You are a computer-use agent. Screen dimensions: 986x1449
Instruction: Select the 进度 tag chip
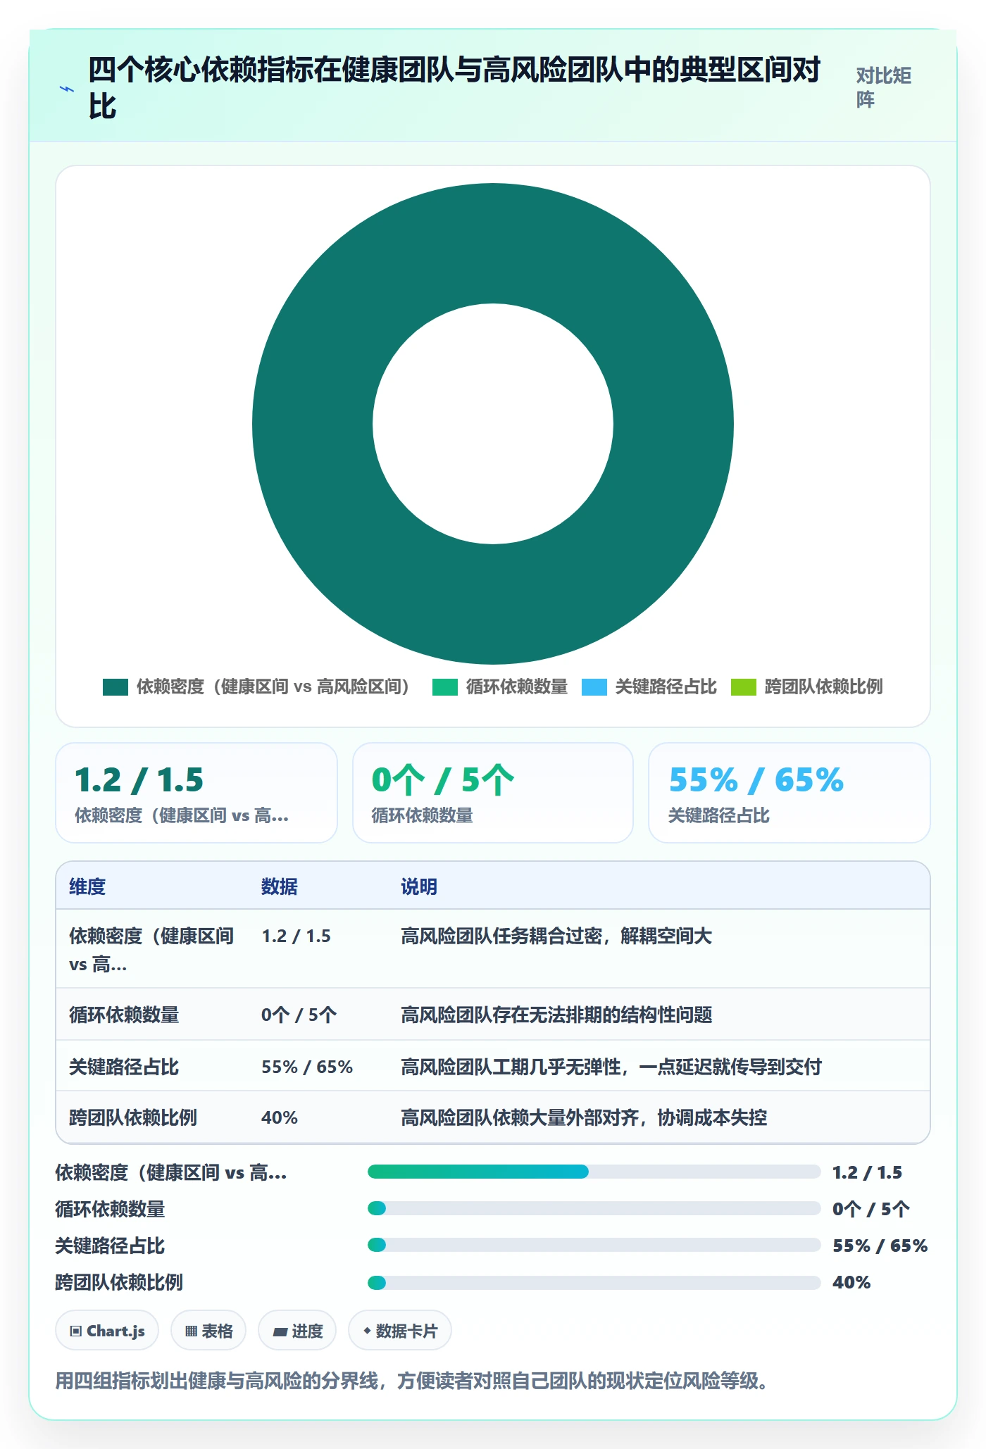(x=297, y=1331)
